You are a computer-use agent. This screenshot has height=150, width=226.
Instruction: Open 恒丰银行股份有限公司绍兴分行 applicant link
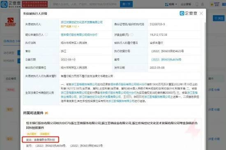[79, 35]
